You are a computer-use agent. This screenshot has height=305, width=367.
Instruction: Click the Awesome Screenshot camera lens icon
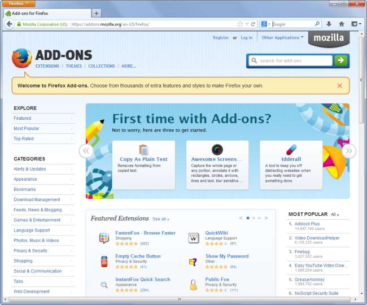click(217, 150)
